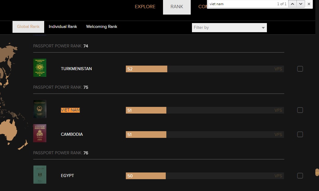Click the Egypt passport cover icon
Screen dimensions: 319x191
[40, 175]
